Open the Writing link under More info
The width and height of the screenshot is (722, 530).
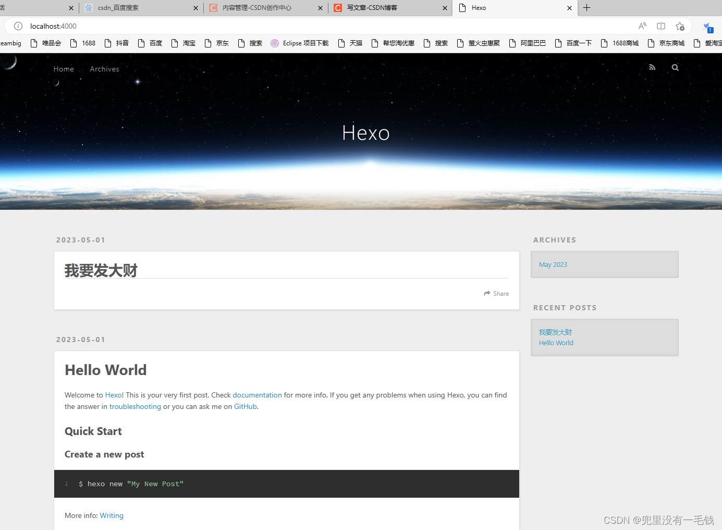(x=112, y=515)
